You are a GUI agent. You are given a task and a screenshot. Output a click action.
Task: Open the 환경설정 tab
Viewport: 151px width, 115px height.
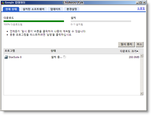click(x=72, y=9)
